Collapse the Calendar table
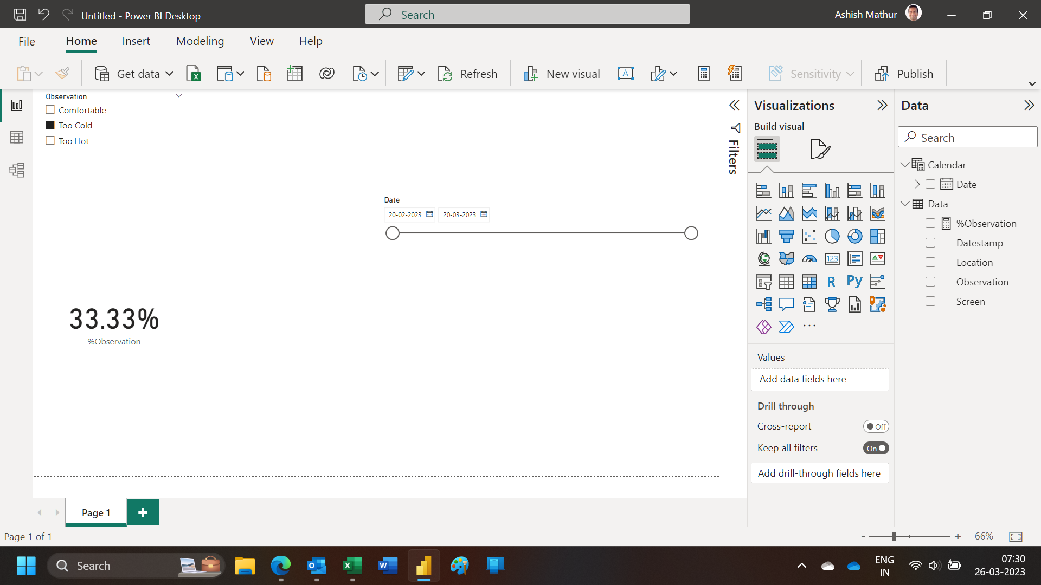The height and width of the screenshot is (585, 1041). click(904, 165)
